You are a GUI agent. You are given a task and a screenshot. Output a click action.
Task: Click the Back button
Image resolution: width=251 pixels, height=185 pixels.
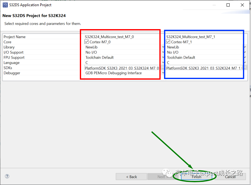click(x=132, y=177)
